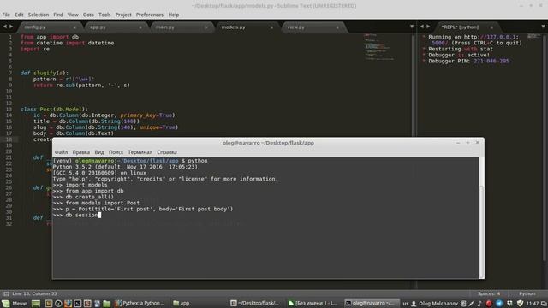Image resolution: width=548 pixels, height=308 pixels.
Task: Open the terminal 'Правка' menu
Action: 80,152
